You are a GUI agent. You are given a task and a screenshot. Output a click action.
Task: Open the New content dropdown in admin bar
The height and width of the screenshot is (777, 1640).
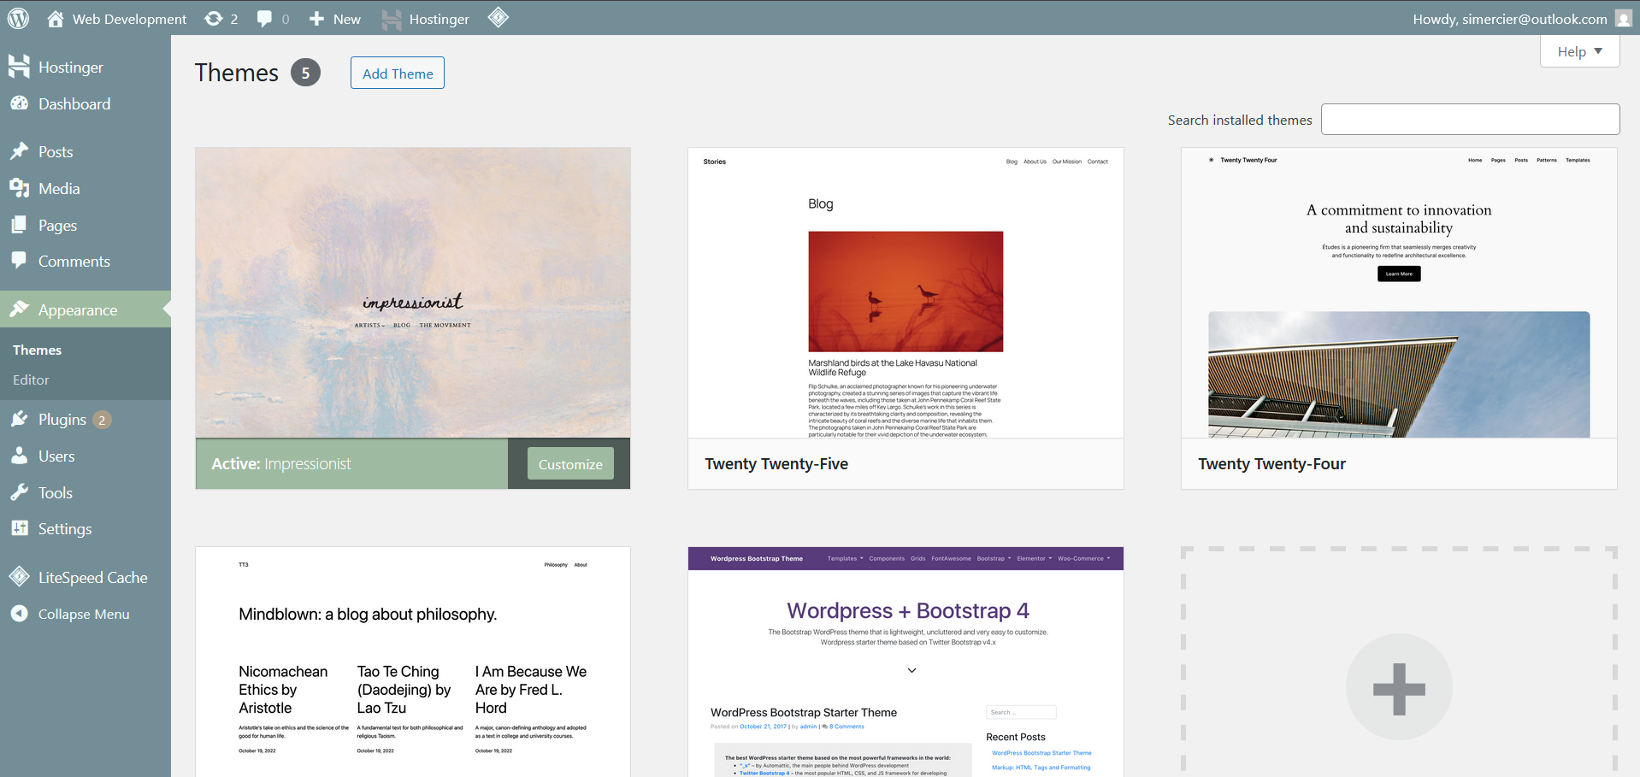(335, 19)
